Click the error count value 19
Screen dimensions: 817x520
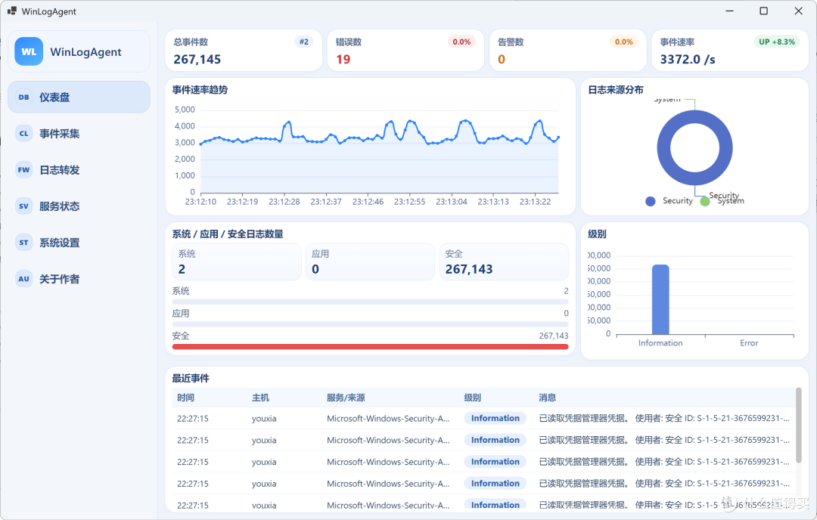pyautogui.click(x=343, y=60)
